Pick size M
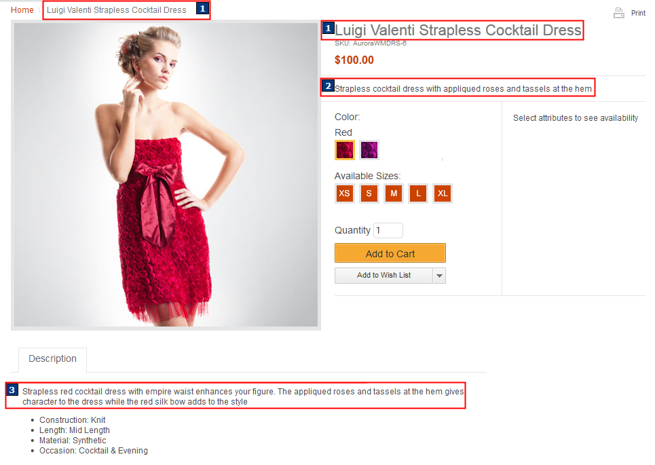655x465 pixels. coord(394,193)
